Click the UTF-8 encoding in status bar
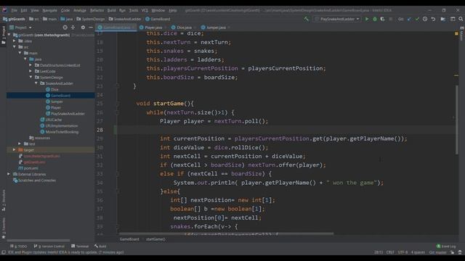465x261 pixels. [403, 252]
